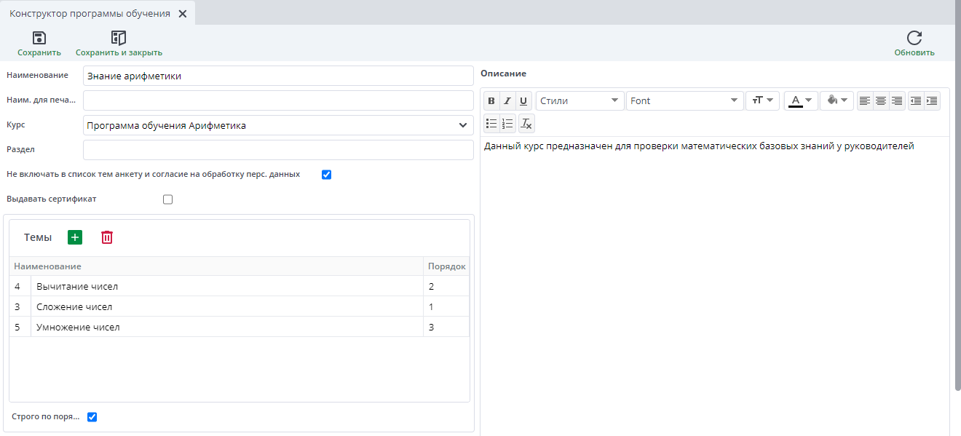Toggle bold formatting in the description editor
The height and width of the screenshot is (436, 961).
[x=491, y=101]
